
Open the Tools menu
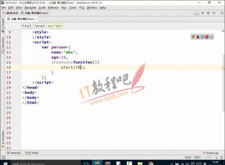point(73,8)
